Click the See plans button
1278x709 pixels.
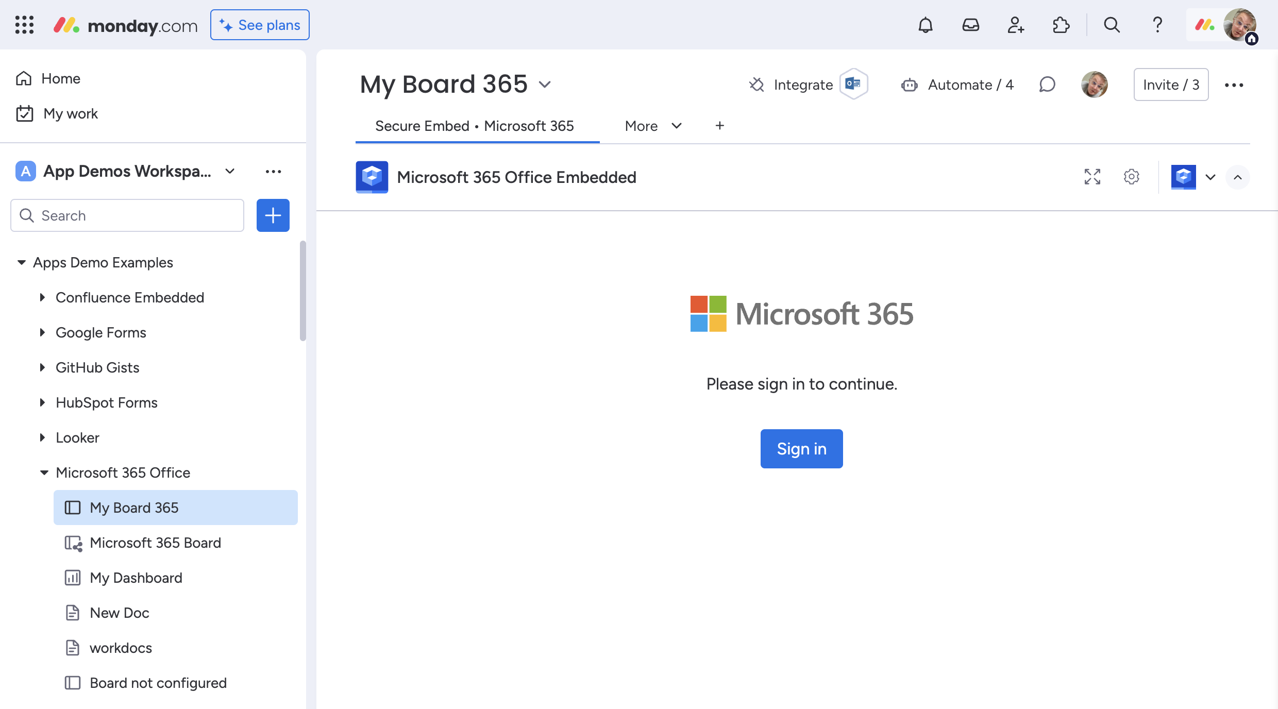[x=260, y=25]
